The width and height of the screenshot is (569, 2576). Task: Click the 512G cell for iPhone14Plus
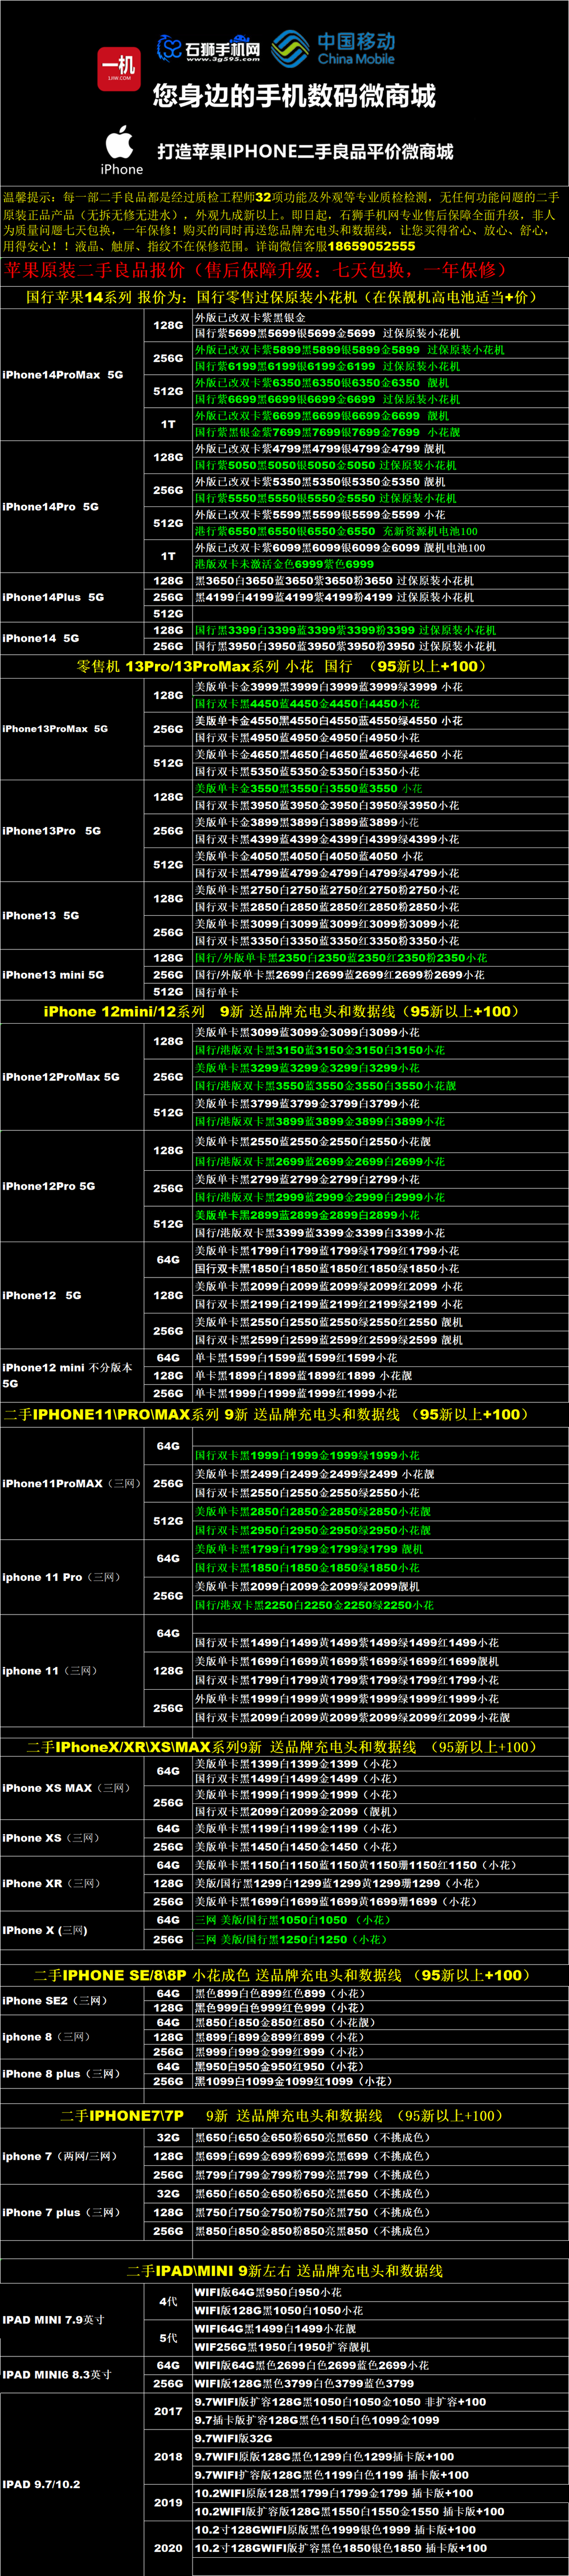(x=167, y=614)
